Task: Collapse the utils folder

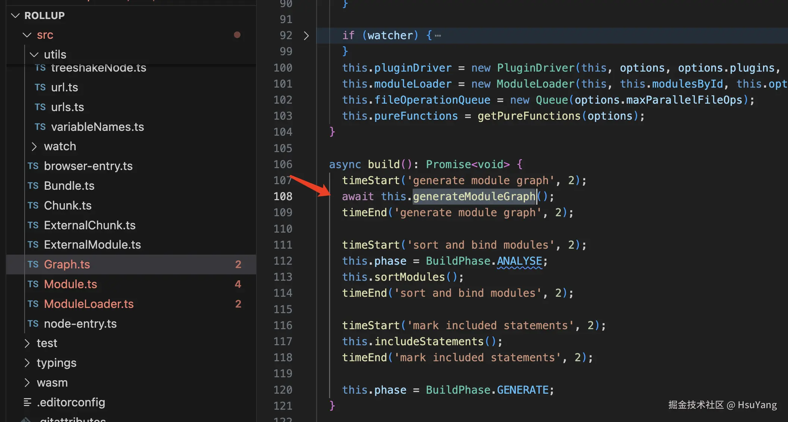Action: (34, 54)
